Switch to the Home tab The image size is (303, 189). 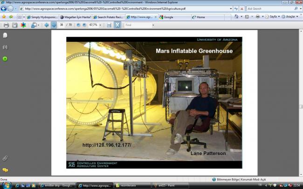pos(208,17)
